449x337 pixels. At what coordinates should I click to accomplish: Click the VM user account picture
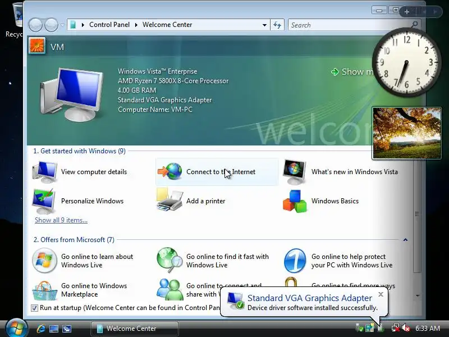pyautogui.click(x=37, y=46)
